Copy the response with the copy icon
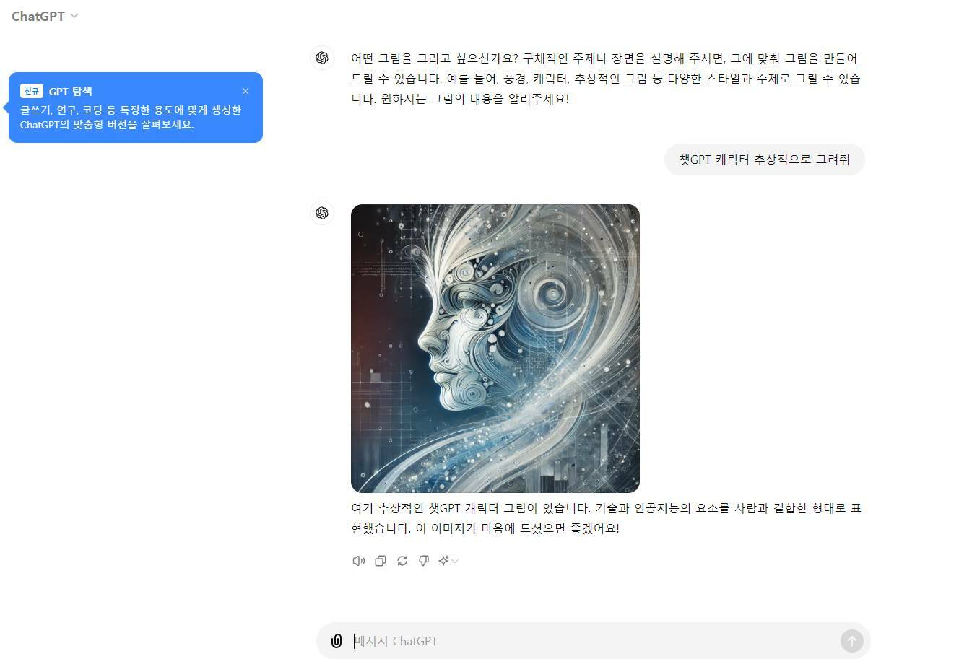Screen dimensions: 959x659 click(x=381, y=561)
